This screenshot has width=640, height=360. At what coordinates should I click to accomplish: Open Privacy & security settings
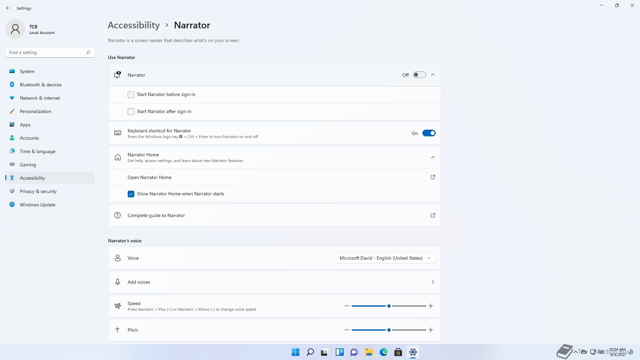tap(50, 191)
